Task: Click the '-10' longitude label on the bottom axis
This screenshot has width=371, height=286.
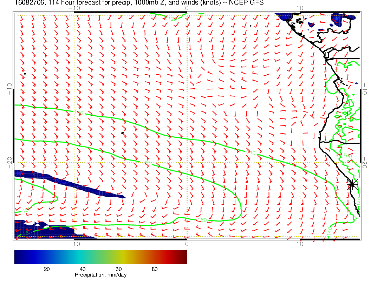Action: [74, 244]
